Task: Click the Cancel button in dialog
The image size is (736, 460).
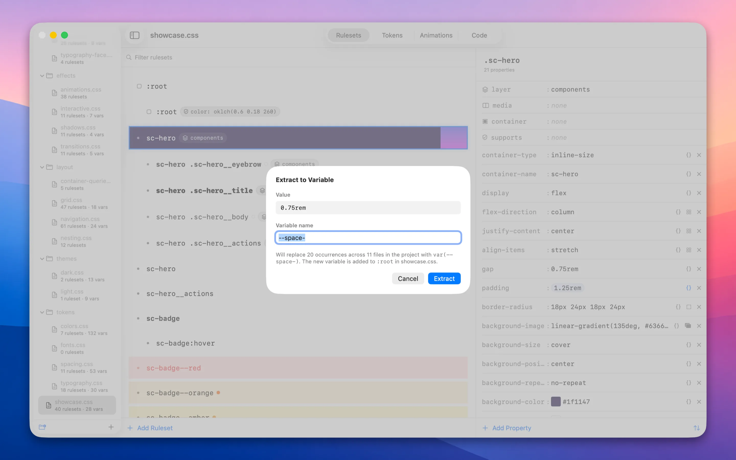Action: coord(408,279)
